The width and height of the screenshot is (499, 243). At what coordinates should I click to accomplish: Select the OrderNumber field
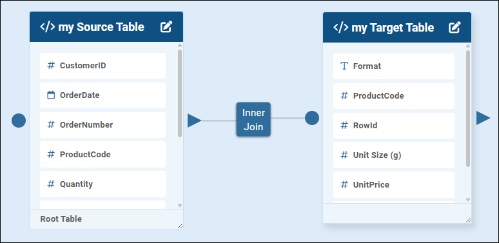103,124
